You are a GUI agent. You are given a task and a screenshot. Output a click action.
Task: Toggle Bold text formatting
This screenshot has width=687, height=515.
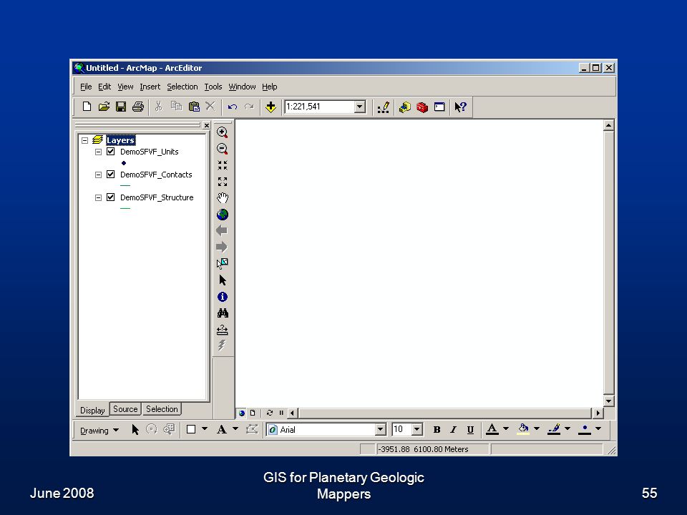[437, 430]
